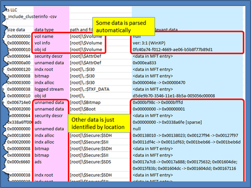This screenshot has height=188, width=251.
Task: Select the 0x00020000 size cell
Action: click(x=18, y=142)
